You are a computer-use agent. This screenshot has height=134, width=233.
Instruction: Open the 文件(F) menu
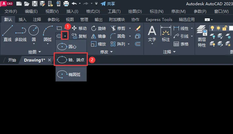(11, 11)
